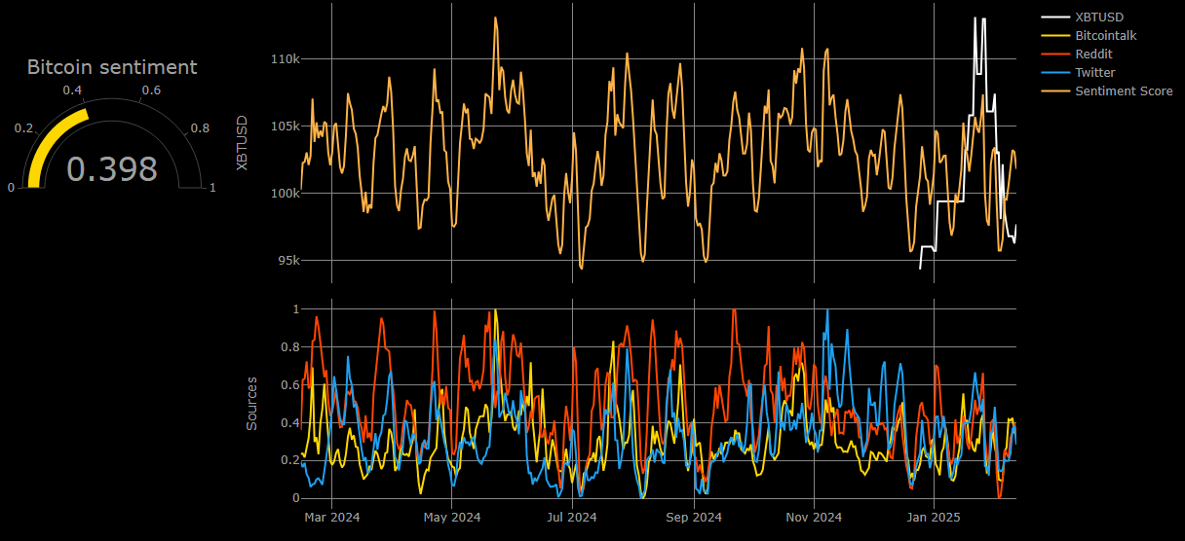
Task: Select the Jul 2024 x-axis label
Action: click(572, 517)
